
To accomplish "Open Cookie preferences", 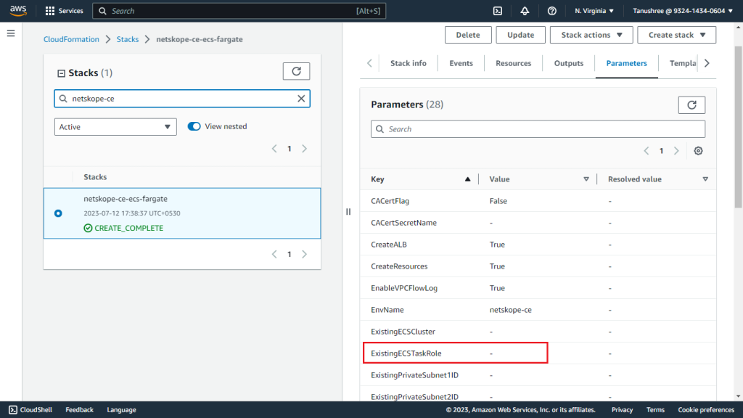I will [706, 410].
